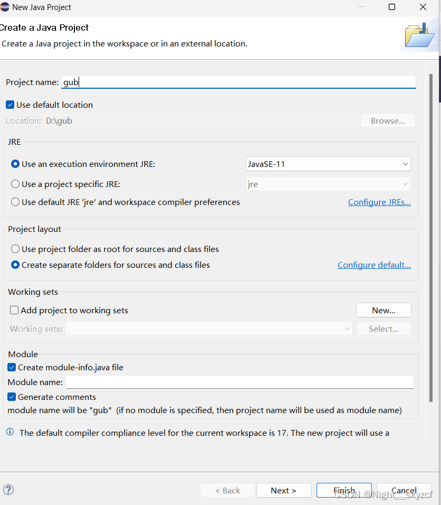Click the Eclipse logo icon in title bar
The width and height of the screenshot is (441, 505).
click(4, 7)
